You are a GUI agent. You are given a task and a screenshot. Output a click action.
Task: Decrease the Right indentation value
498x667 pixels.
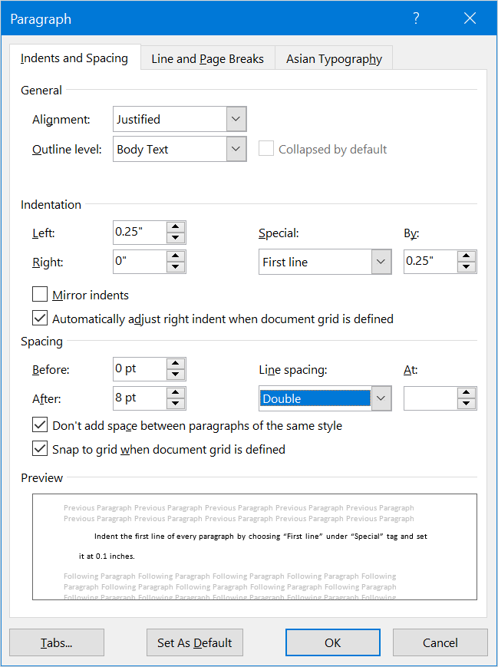tap(176, 267)
